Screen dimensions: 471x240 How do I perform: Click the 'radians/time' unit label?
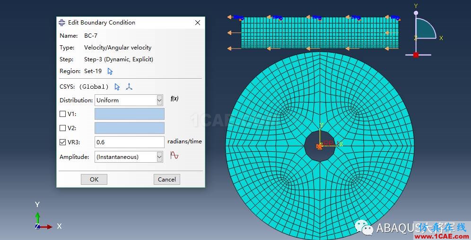(x=184, y=141)
